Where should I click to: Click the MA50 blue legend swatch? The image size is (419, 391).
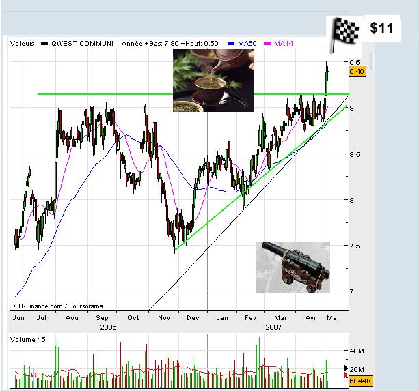click(x=230, y=44)
